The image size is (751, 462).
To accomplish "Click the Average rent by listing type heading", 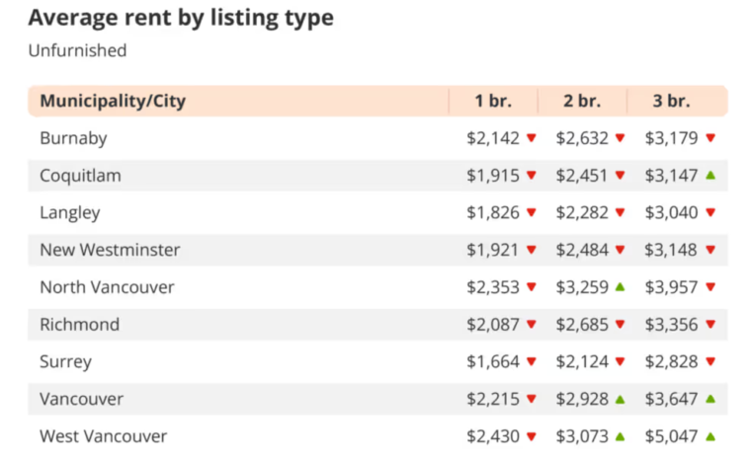I will 180,18.
